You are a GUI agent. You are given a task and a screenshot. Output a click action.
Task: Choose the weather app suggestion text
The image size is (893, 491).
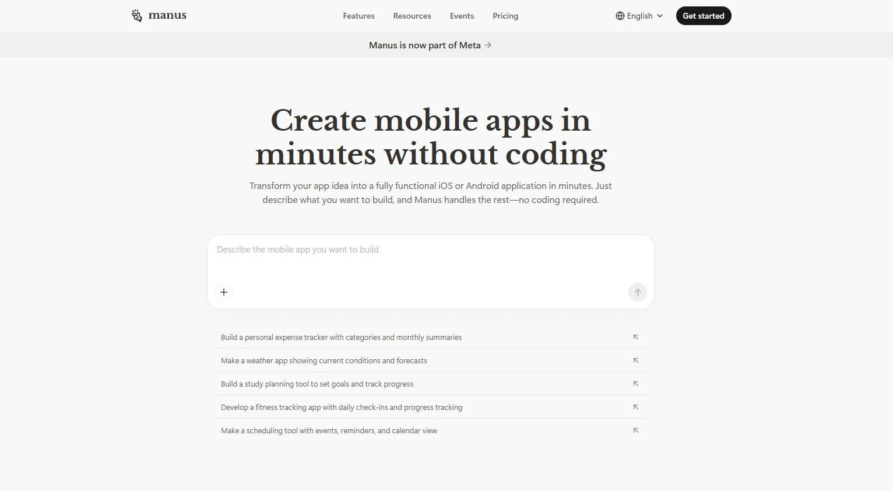(x=324, y=360)
